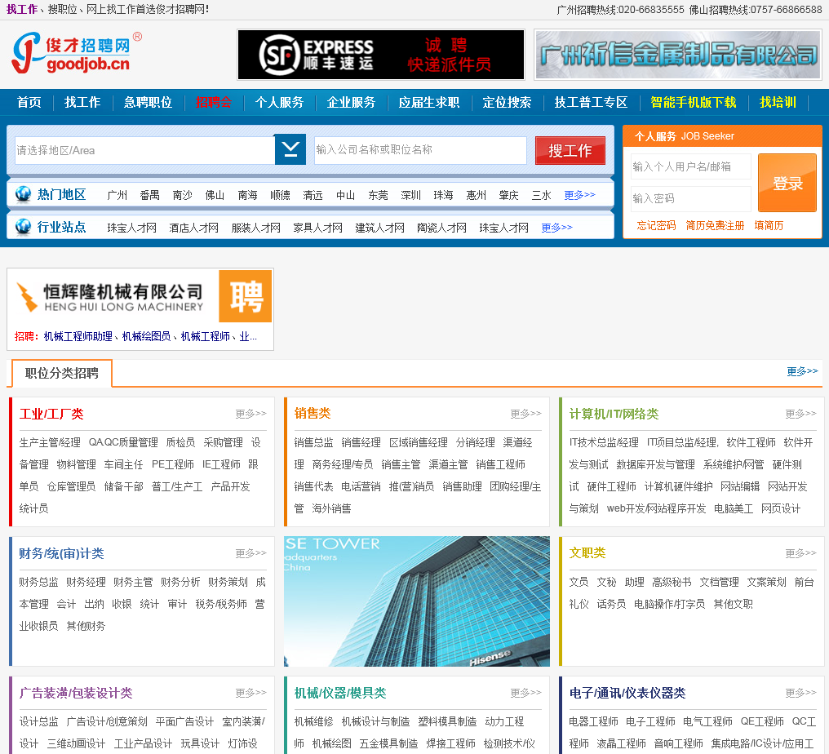The image size is (829, 754).
Task: Focus the password login field
Action: pyautogui.click(x=691, y=198)
